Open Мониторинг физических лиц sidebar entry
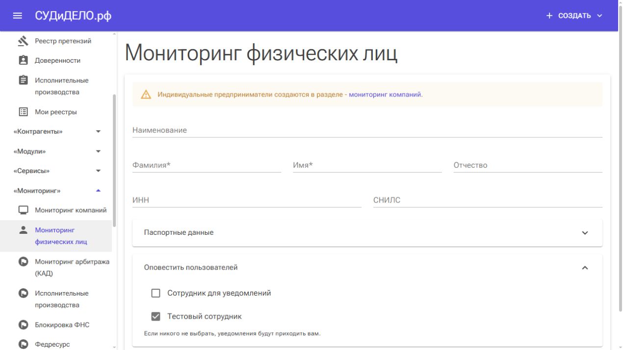Viewport: 623px width, 350px height. point(61,236)
